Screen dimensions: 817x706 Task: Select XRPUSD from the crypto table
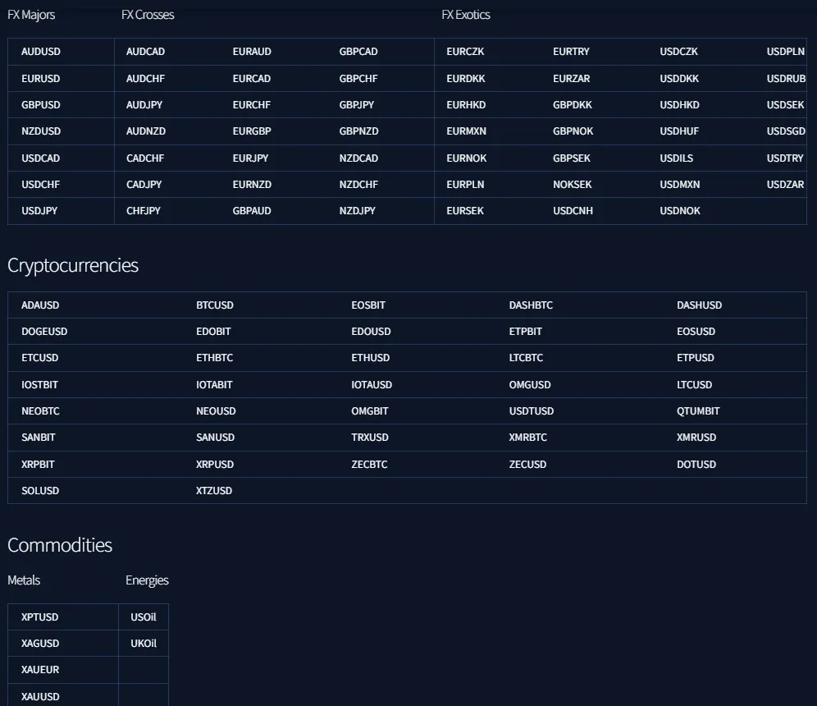215,465
